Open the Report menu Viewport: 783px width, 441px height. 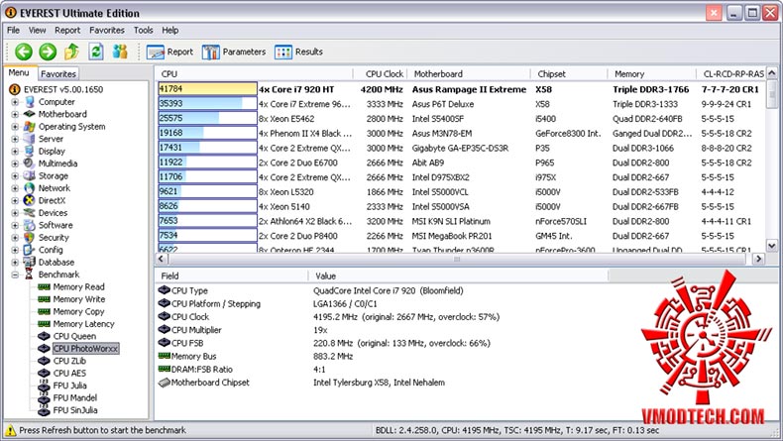click(67, 30)
